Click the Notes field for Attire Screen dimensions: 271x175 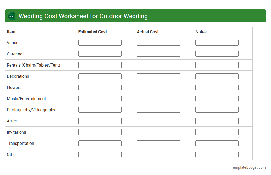(217, 121)
